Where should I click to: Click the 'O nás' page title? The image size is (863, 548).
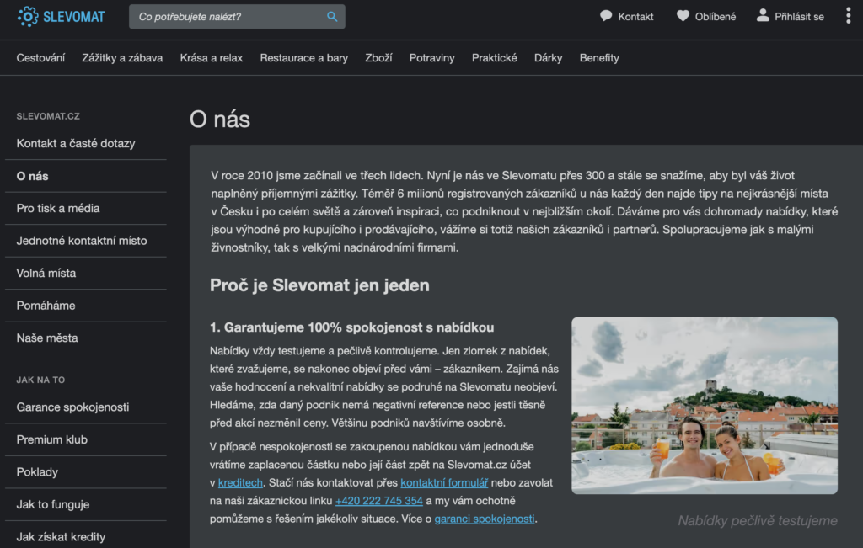(220, 120)
